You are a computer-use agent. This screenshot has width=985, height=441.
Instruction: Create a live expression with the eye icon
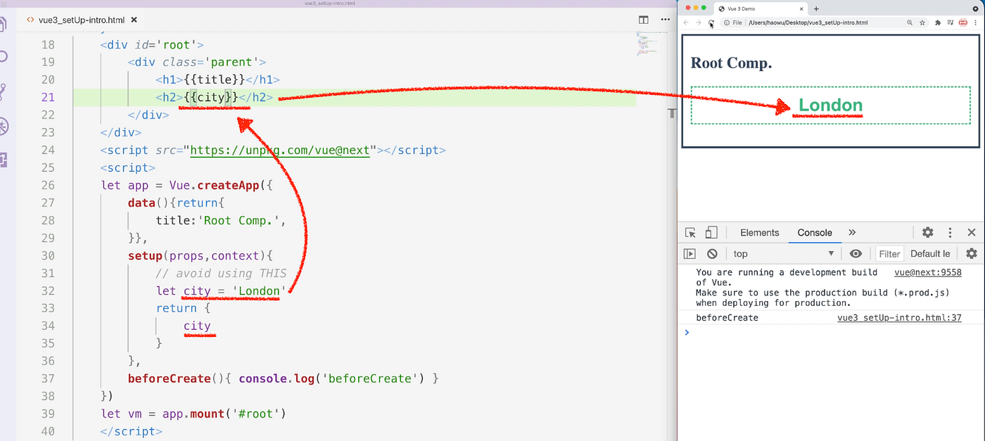[x=856, y=253]
